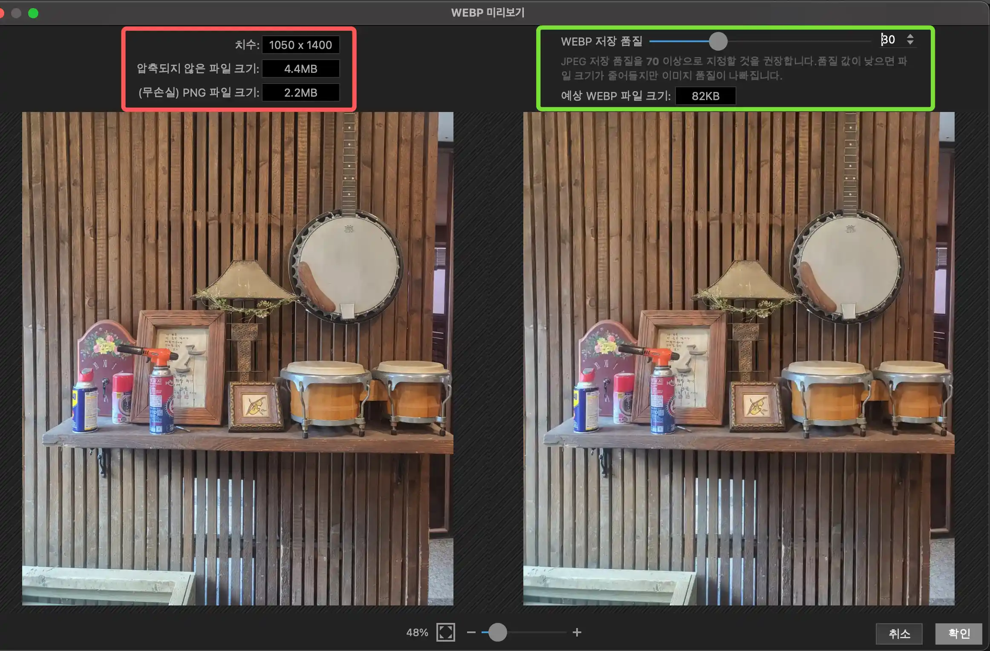This screenshot has width=990, height=651.
Task: Click the original image preview on left
Action: coord(237,358)
